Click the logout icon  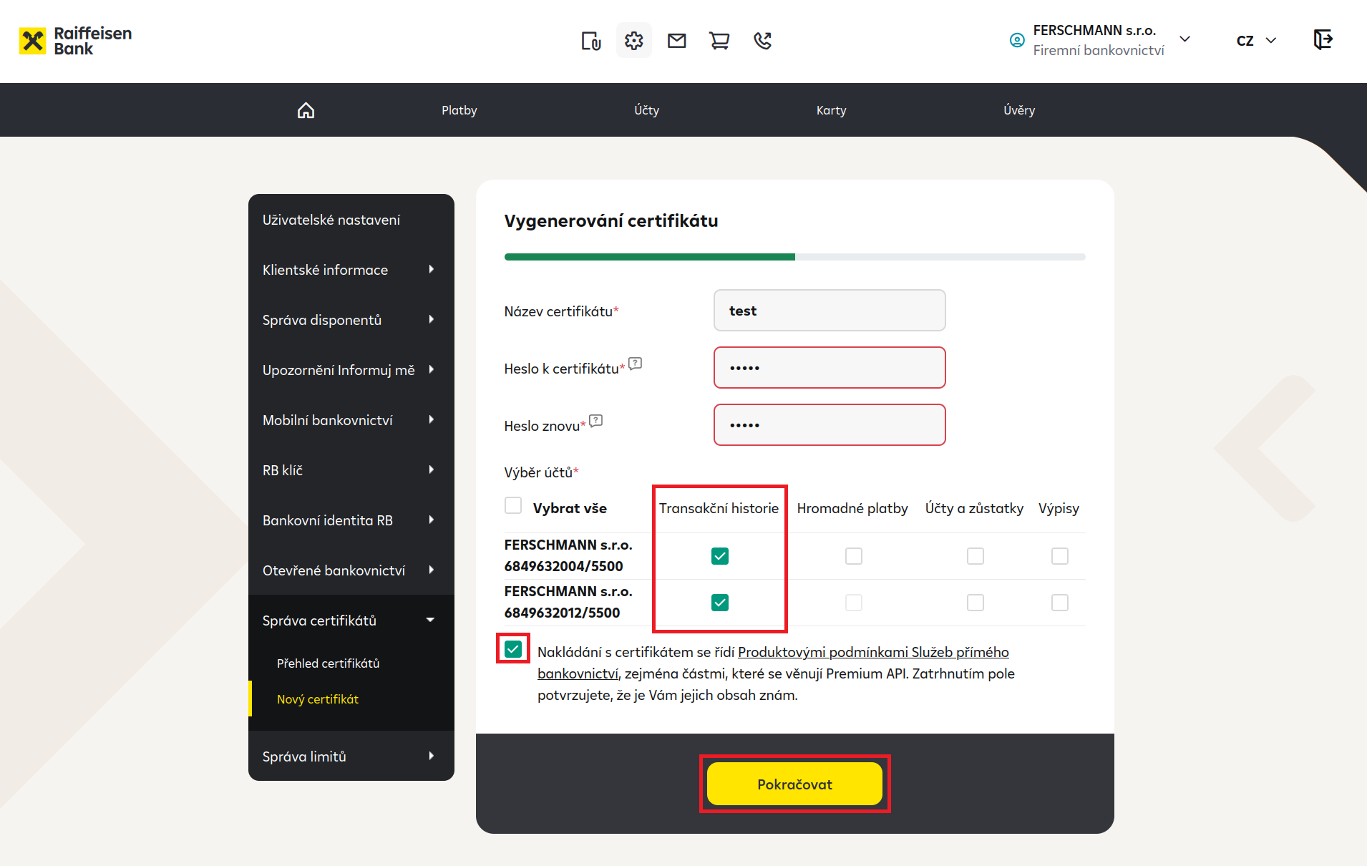click(1323, 39)
